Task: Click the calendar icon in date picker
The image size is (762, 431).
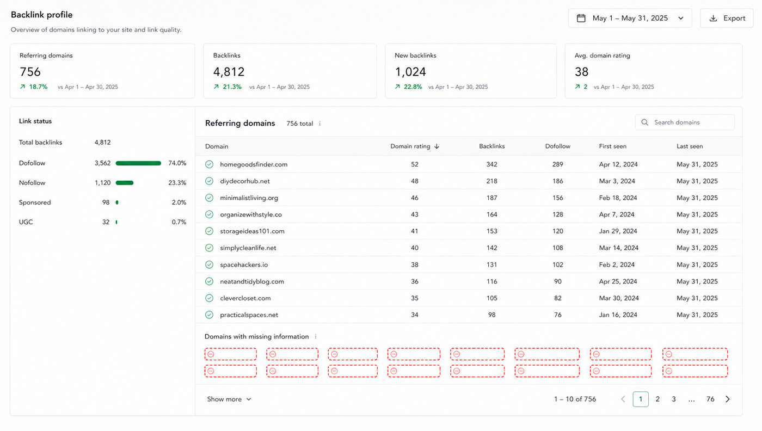Action: [x=581, y=18]
